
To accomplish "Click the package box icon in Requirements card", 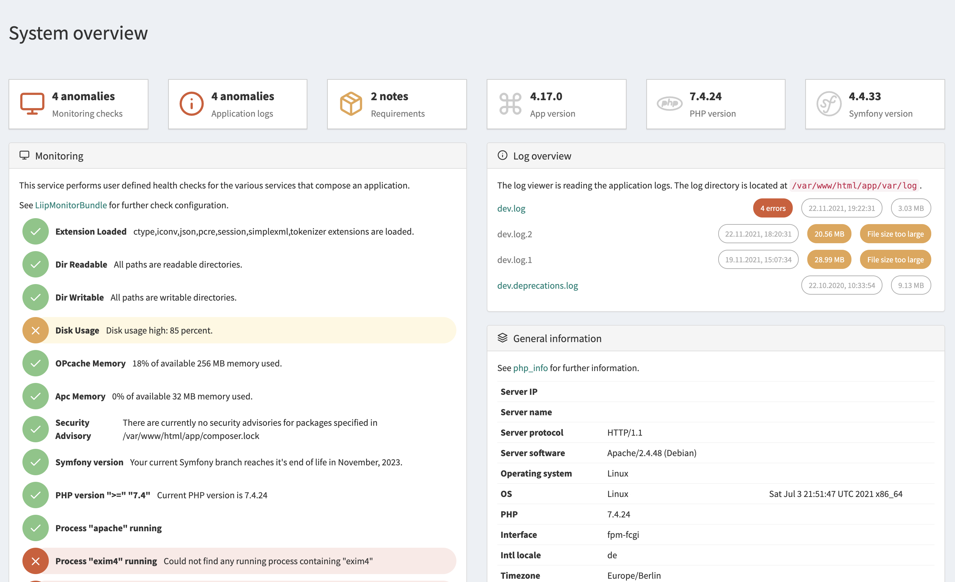I will pos(351,104).
